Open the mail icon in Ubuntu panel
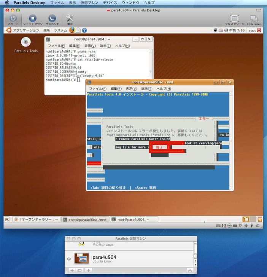This screenshot has height=277, width=267. [x=78, y=30]
